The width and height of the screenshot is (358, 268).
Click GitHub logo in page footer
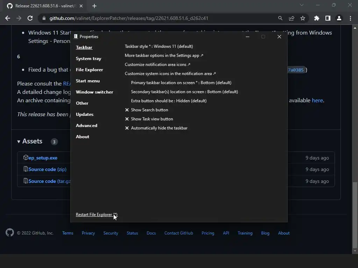(9, 232)
